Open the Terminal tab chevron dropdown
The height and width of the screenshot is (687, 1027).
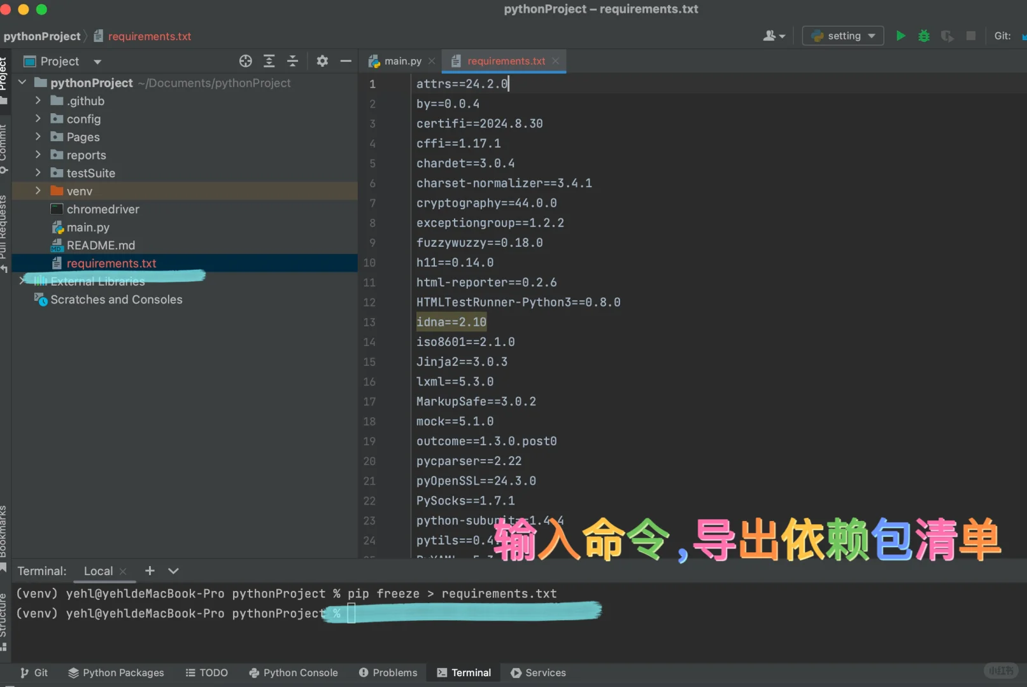[x=173, y=571]
